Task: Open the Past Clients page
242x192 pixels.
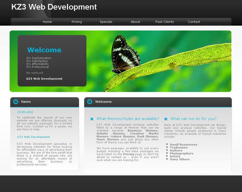Action: pos(165,22)
